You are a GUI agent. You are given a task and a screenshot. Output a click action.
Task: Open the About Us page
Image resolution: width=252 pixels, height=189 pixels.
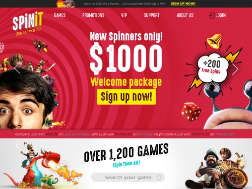pos(185,15)
